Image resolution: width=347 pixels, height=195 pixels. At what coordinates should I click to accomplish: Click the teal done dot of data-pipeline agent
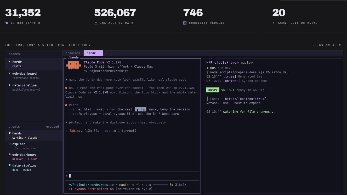(x=9, y=165)
